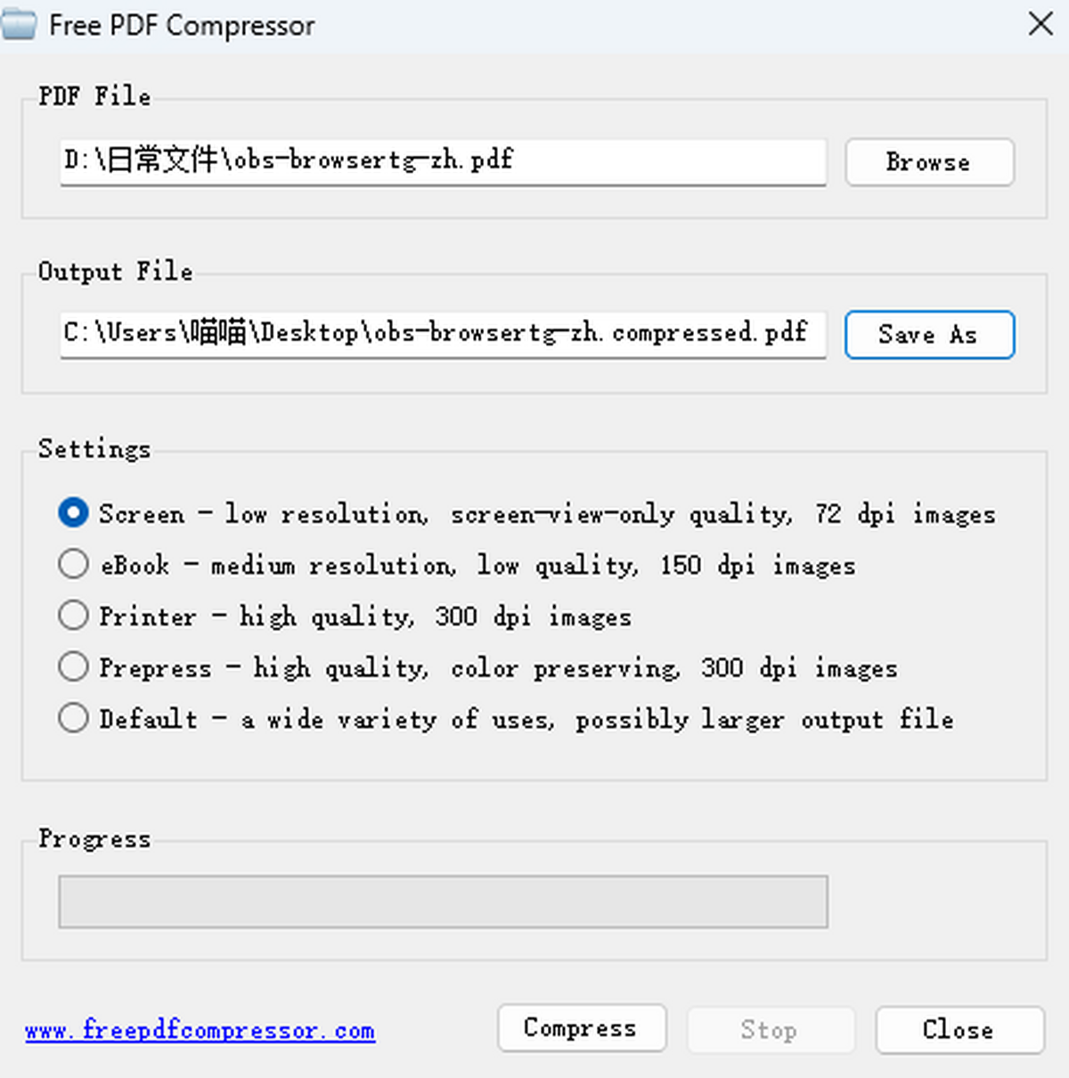
Task: Click the compression progress bar
Action: (443, 902)
